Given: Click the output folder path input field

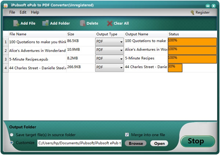Looking at the screenshot, I should point(80,143).
